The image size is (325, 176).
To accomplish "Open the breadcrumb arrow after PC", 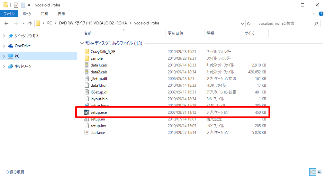I will [55, 23].
